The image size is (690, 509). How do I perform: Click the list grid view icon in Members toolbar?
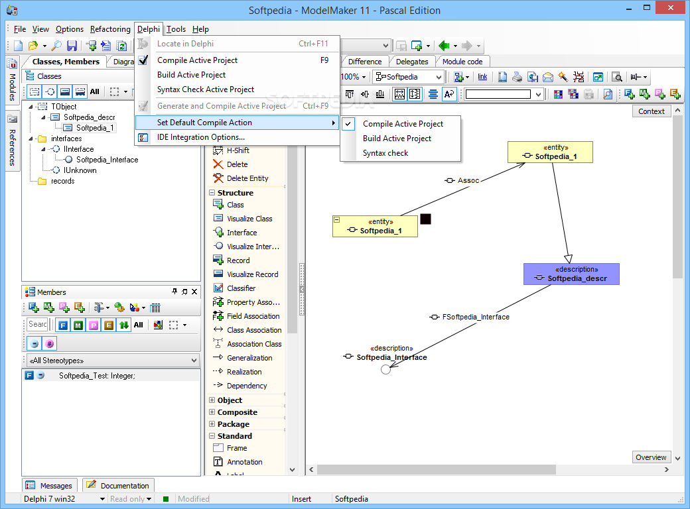[x=155, y=308]
